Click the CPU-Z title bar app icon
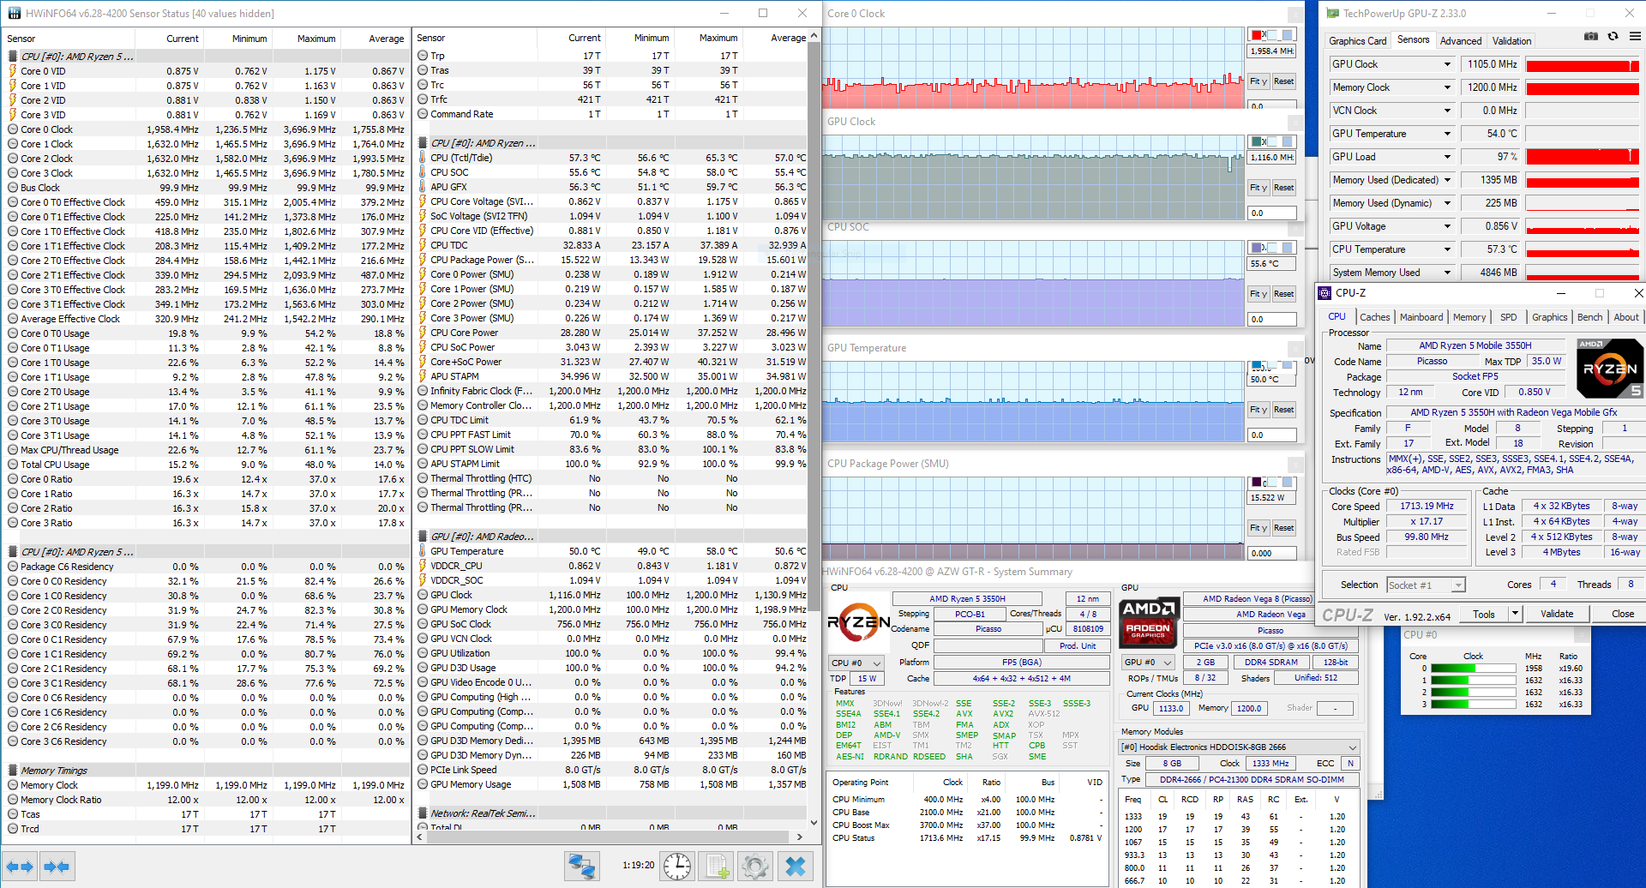The width and height of the screenshot is (1646, 888). point(1325,293)
